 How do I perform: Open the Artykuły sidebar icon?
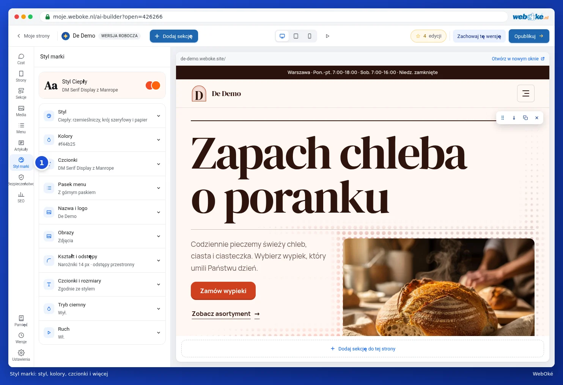(x=21, y=145)
